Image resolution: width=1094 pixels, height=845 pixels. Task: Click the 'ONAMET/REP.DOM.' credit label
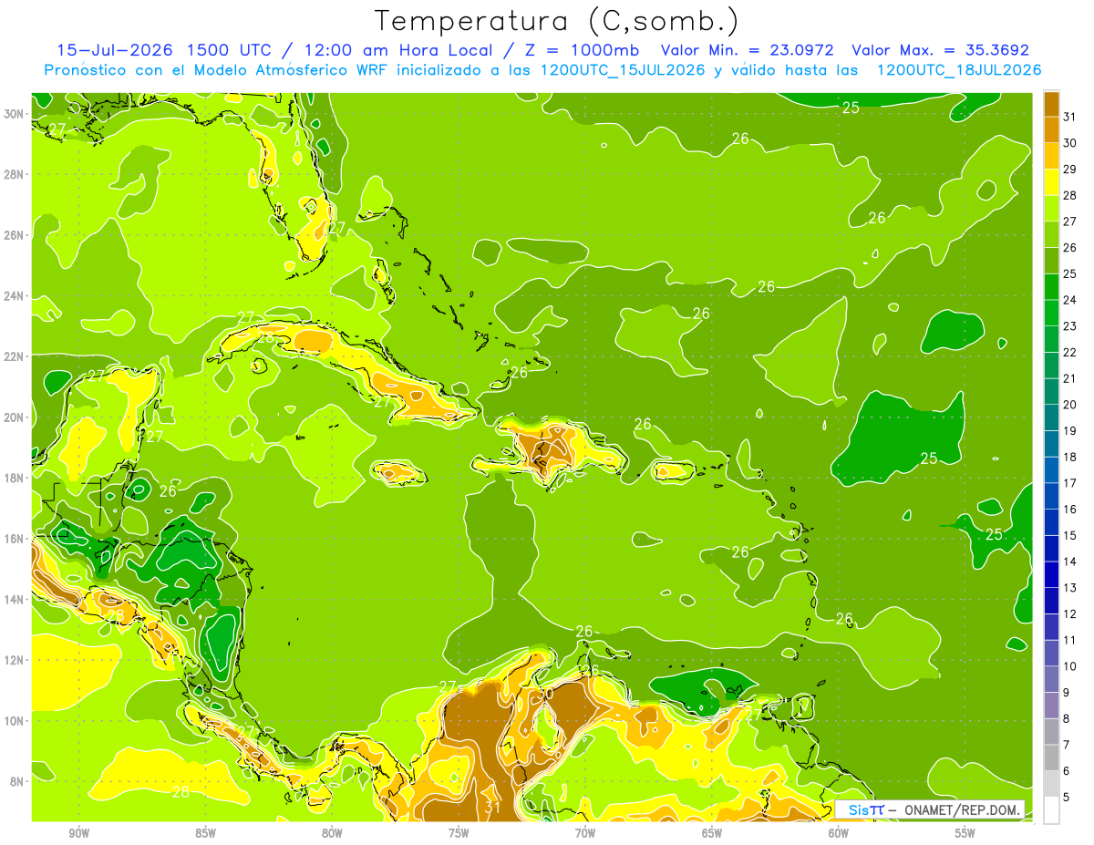click(963, 809)
